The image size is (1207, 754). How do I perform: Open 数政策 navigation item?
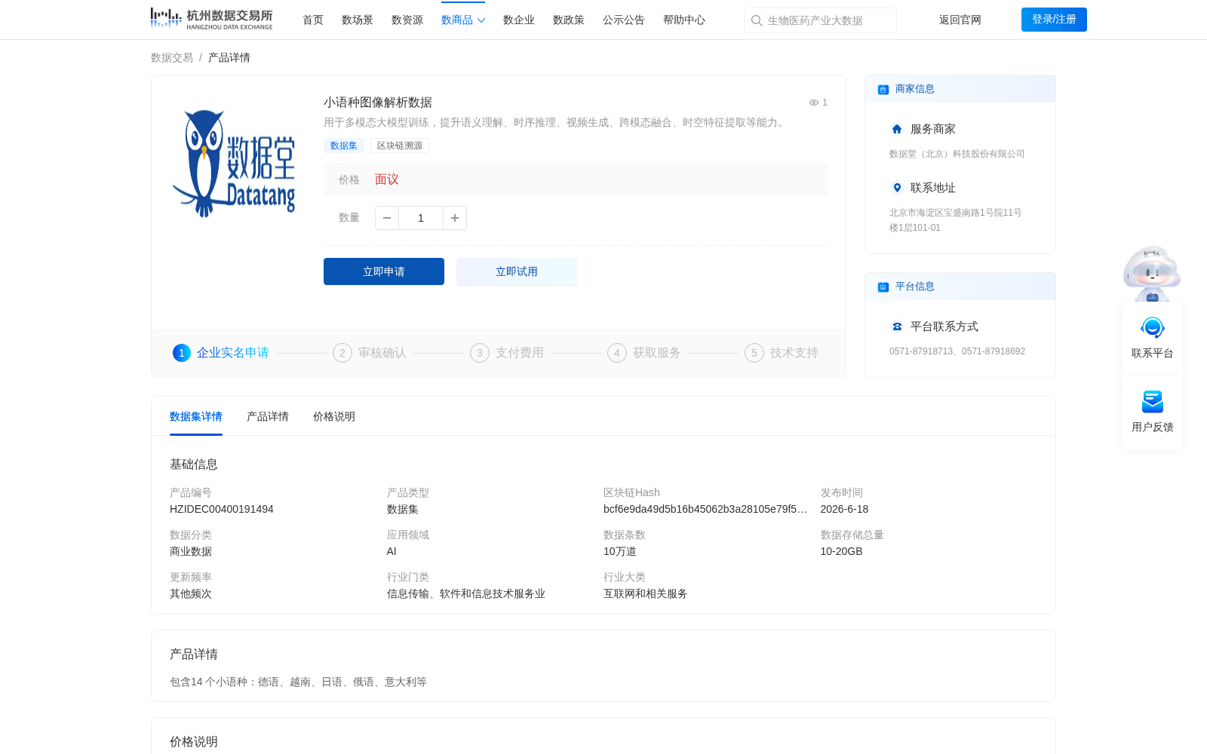[569, 20]
